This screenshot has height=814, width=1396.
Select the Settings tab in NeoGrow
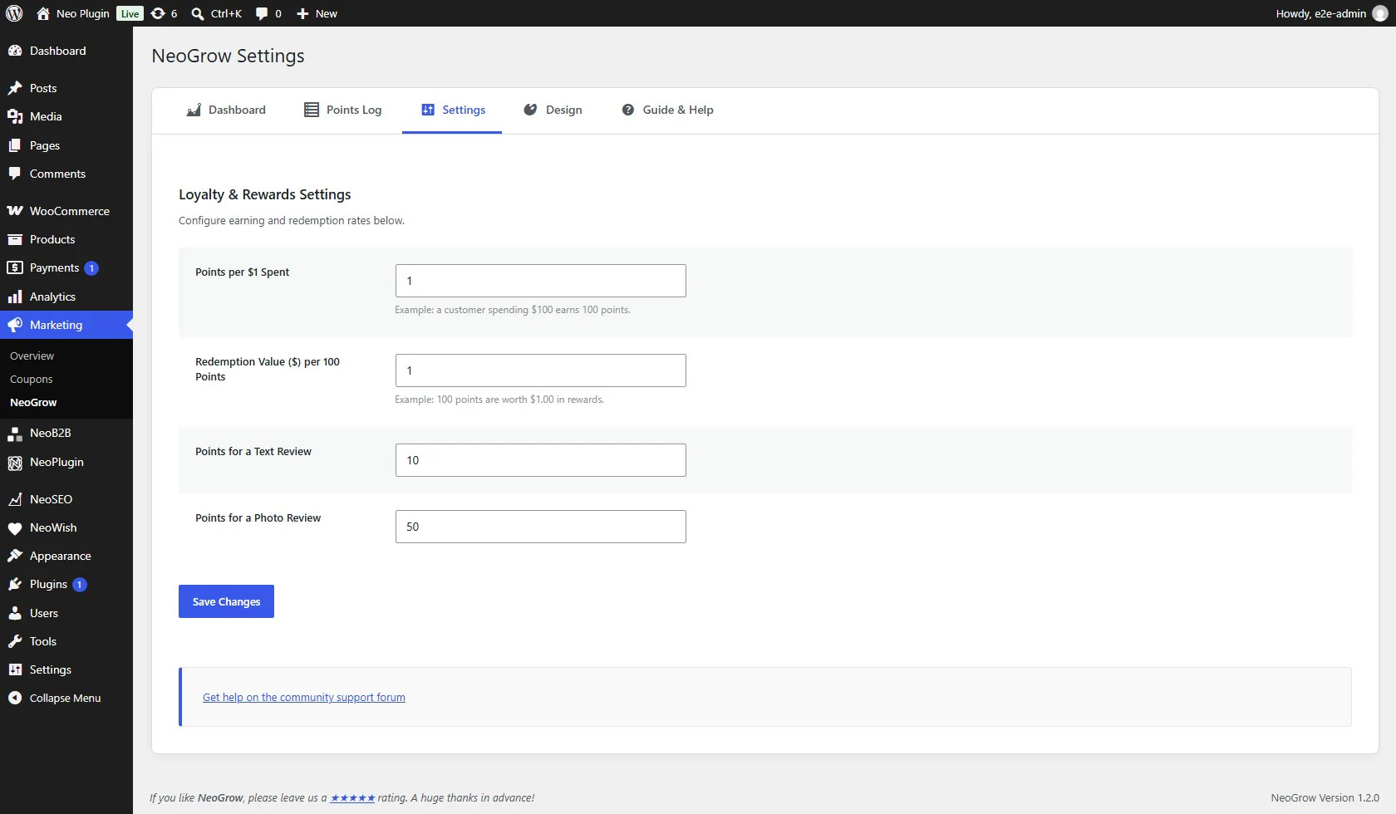(452, 110)
